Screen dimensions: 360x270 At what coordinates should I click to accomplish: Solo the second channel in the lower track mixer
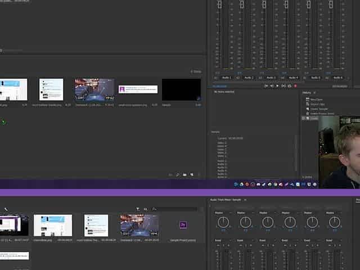245,245
